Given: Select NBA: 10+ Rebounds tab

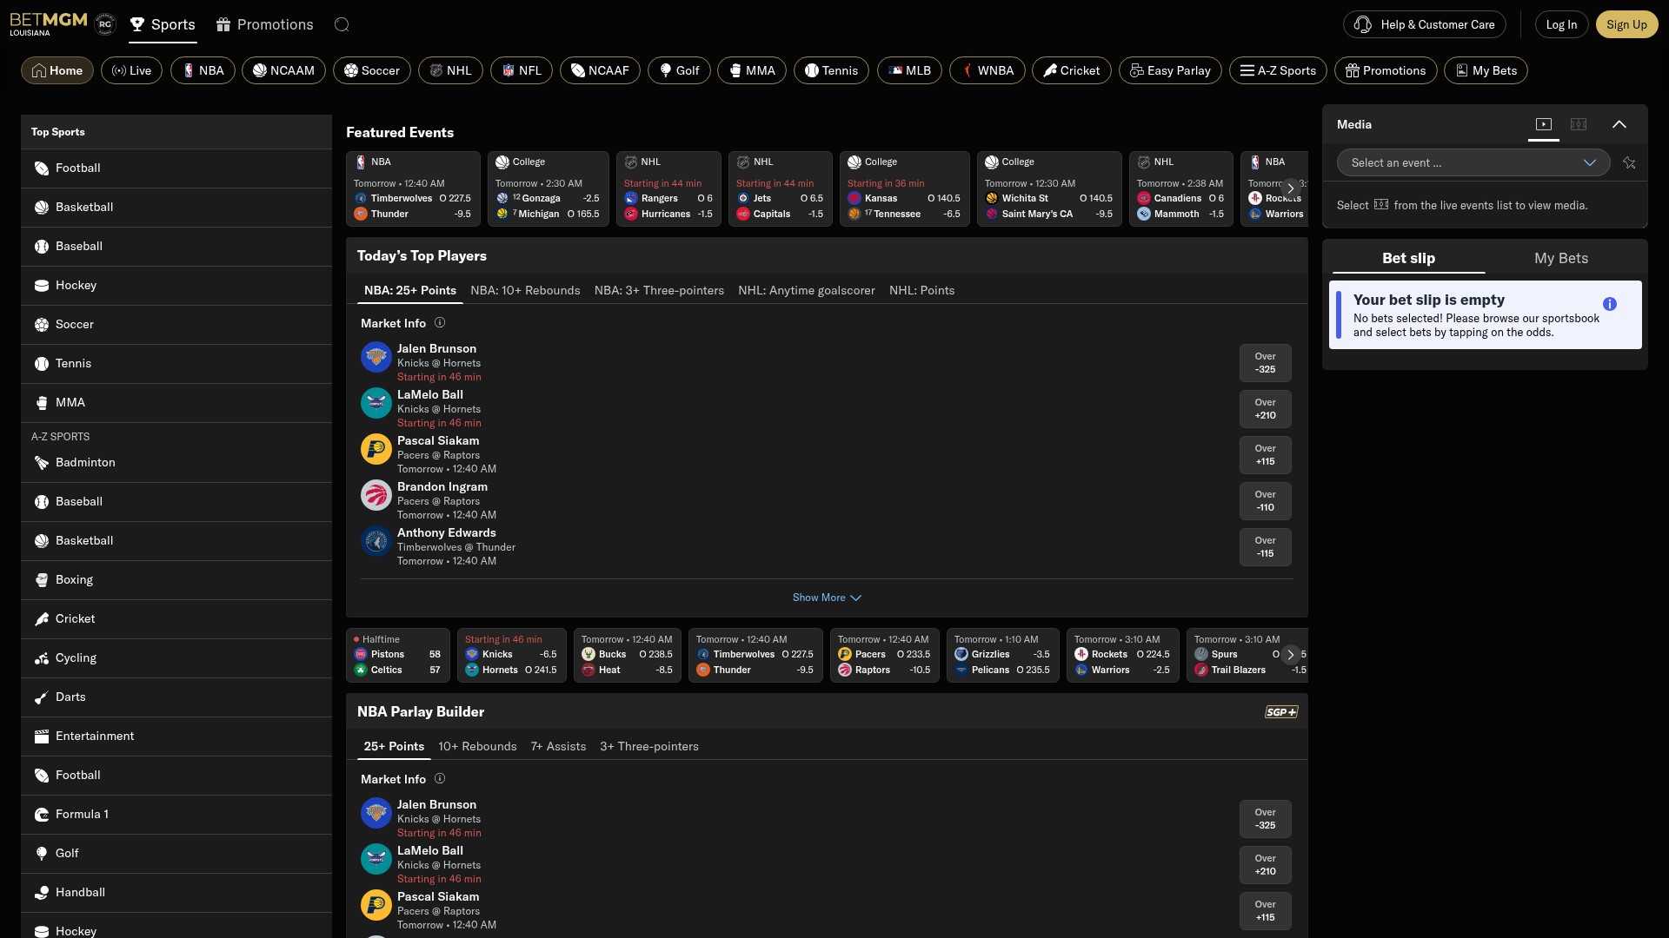Looking at the screenshot, I should point(525,290).
